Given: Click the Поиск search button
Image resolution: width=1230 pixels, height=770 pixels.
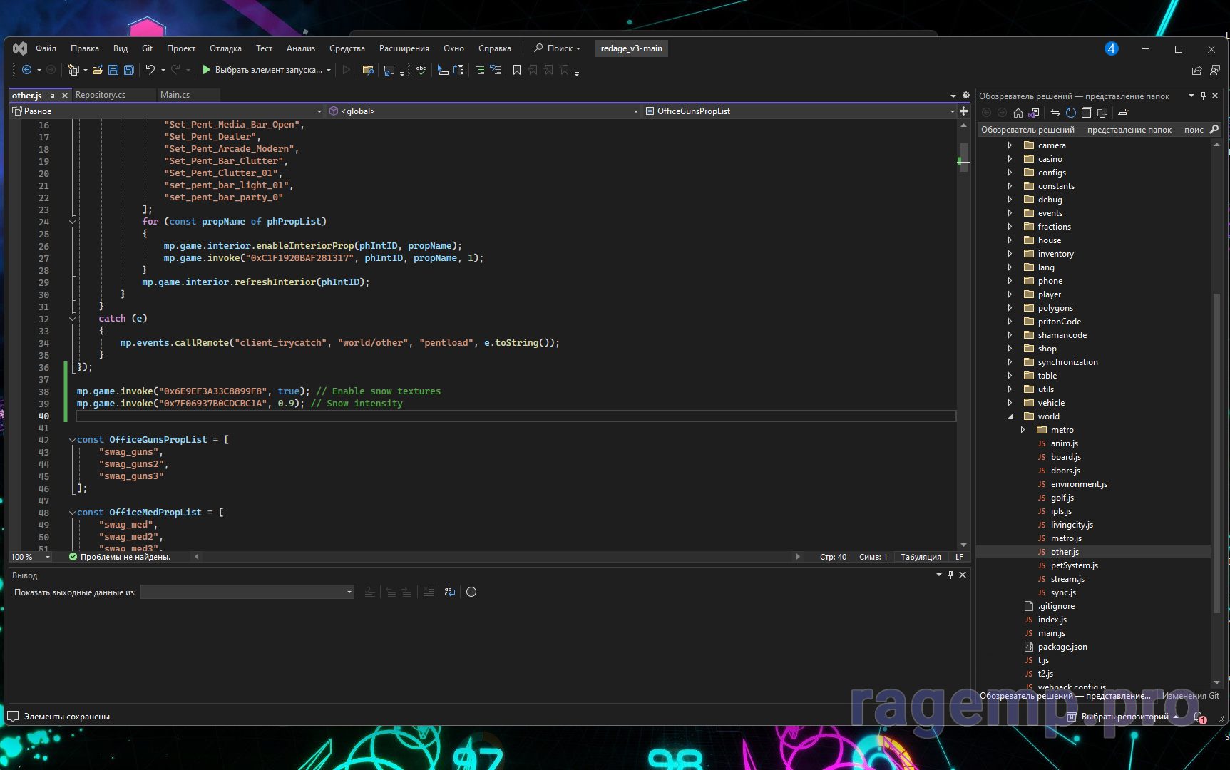Looking at the screenshot, I should pyautogui.click(x=558, y=48).
